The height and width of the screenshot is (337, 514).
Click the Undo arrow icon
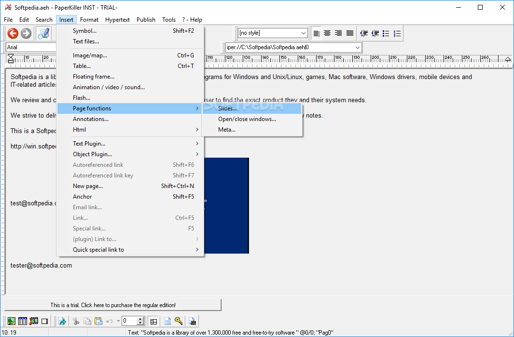(110, 321)
